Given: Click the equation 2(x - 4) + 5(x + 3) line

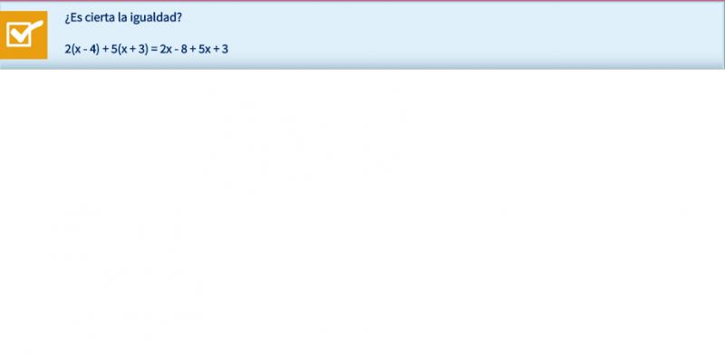Looking at the screenshot, I should 147,49.
